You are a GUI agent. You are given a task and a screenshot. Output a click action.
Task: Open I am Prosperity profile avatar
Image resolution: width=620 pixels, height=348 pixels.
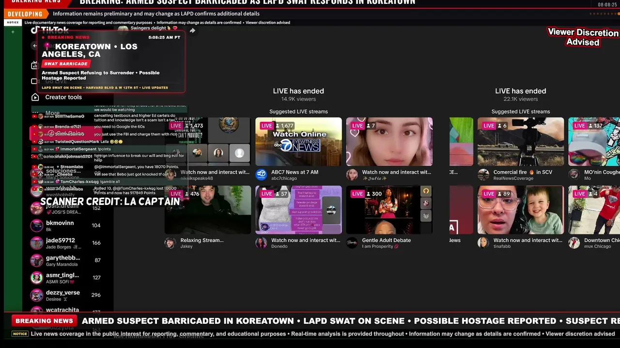[352, 243]
